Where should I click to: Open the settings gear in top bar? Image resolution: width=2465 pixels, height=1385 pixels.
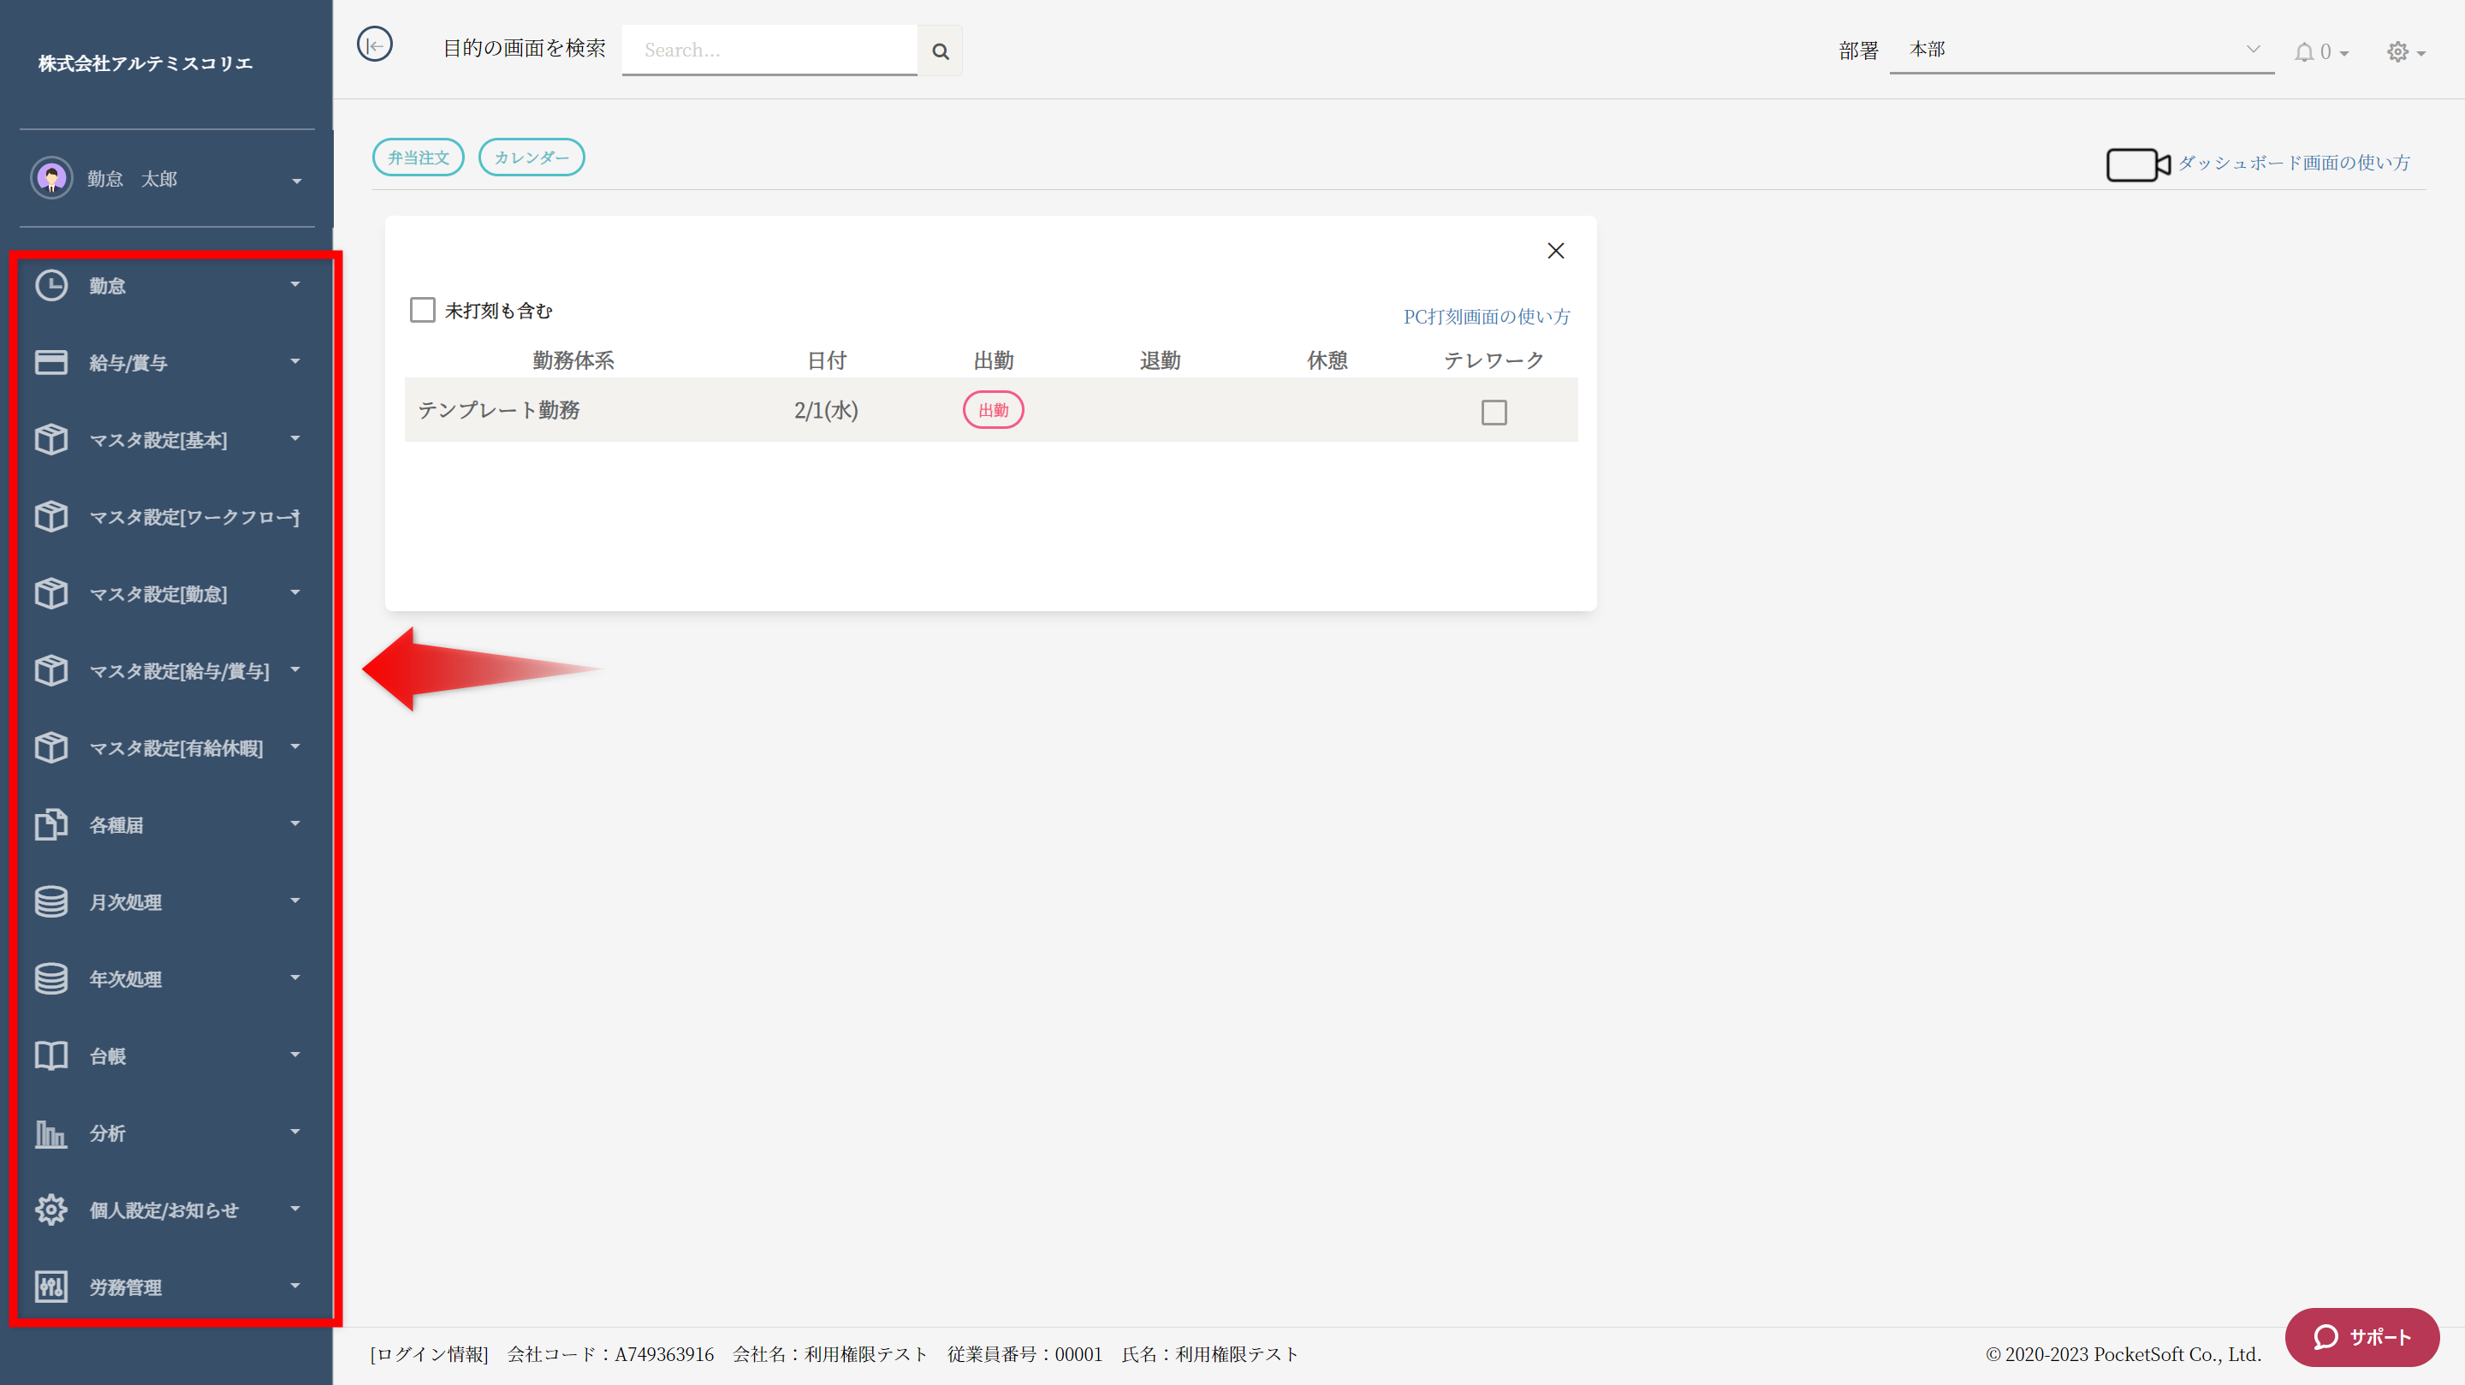[x=2397, y=51]
